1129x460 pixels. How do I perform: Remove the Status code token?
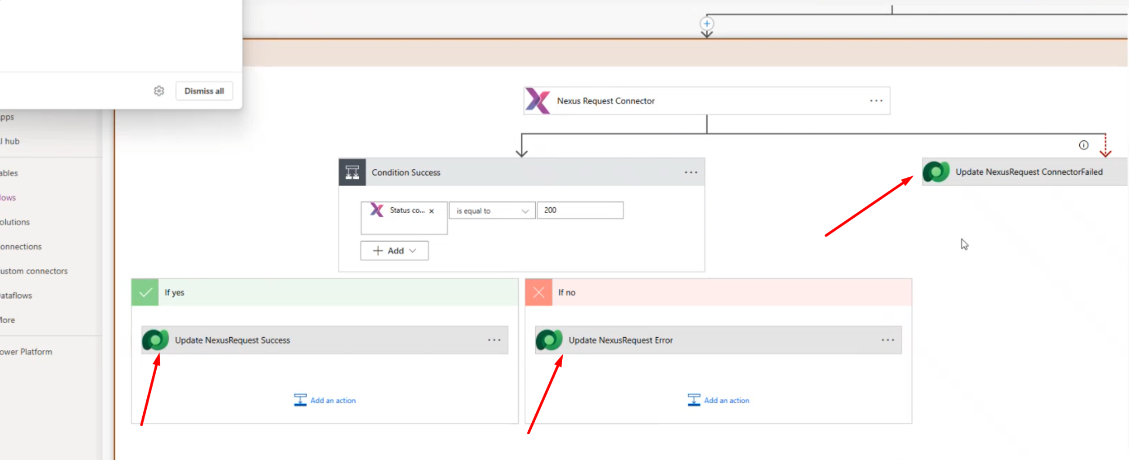coord(432,211)
